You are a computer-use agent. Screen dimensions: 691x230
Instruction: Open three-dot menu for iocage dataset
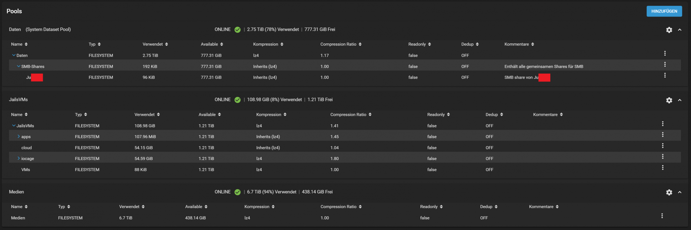point(663,156)
